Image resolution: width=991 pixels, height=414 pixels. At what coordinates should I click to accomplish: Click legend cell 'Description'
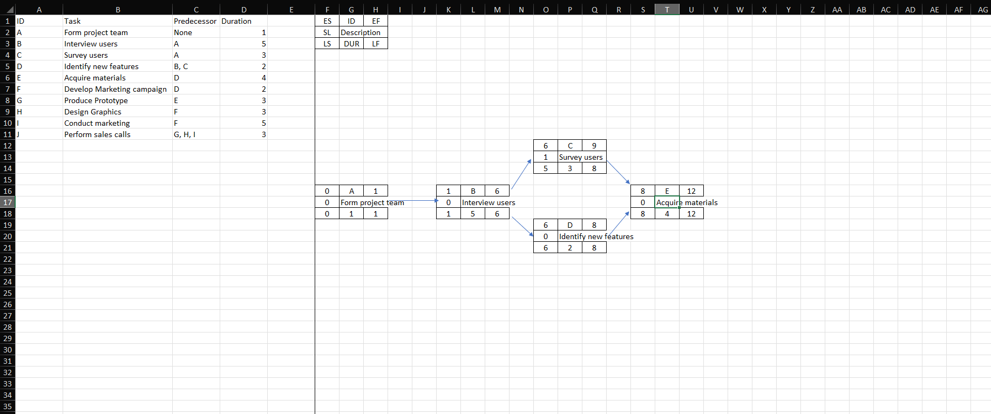[363, 32]
